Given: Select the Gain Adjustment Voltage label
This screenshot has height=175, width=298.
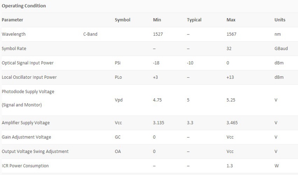Looking at the screenshot, I should click(26, 137).
